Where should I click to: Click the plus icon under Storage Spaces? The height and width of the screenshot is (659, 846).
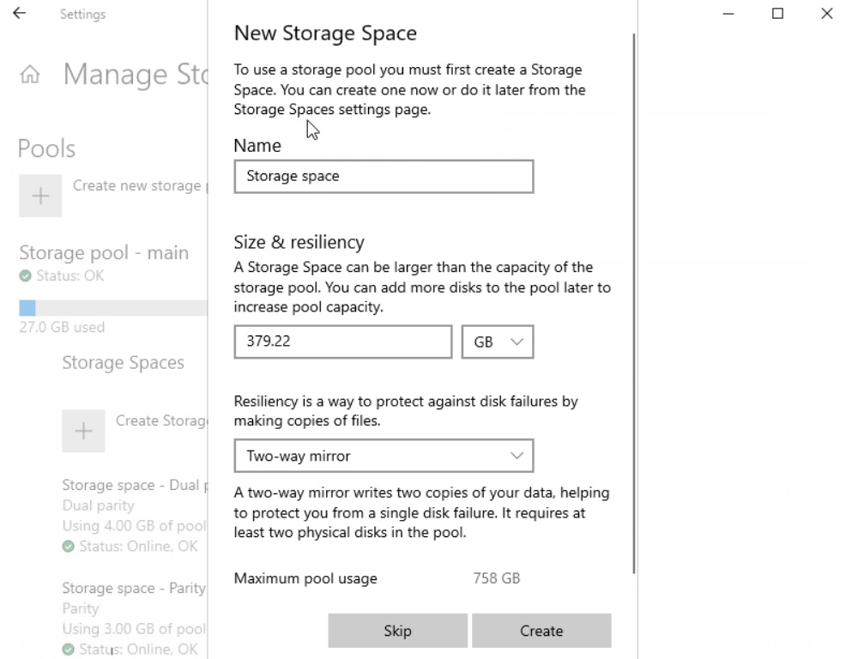(83, 431)
